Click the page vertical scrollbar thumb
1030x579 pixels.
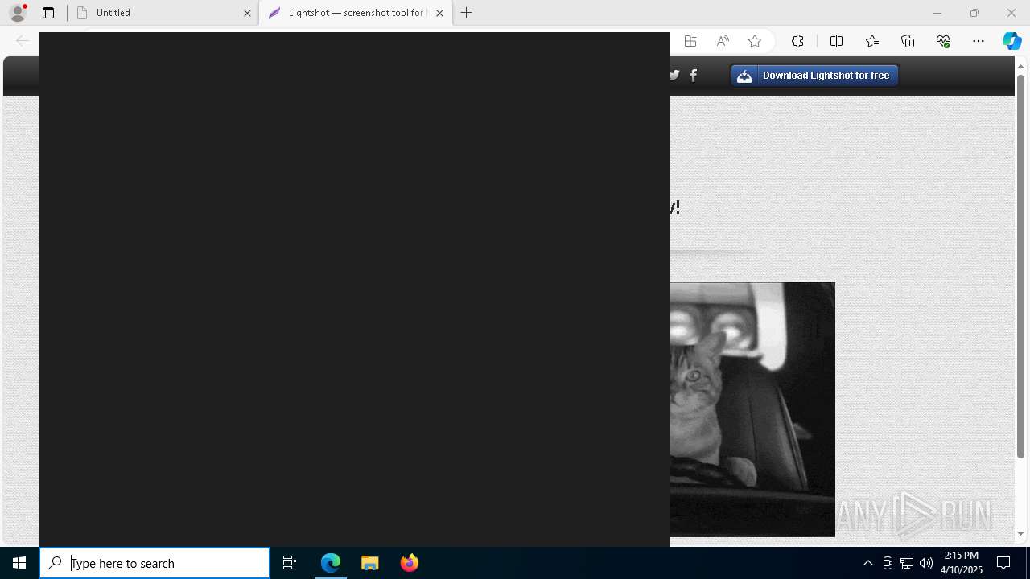click(1020, 265)
